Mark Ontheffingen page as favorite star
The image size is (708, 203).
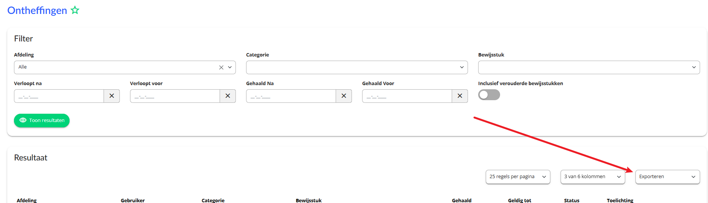point(75,10)
